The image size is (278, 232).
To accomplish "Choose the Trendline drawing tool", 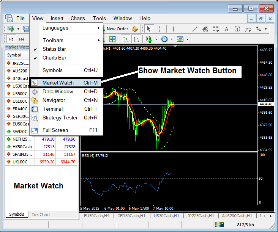I will point(195,29).
